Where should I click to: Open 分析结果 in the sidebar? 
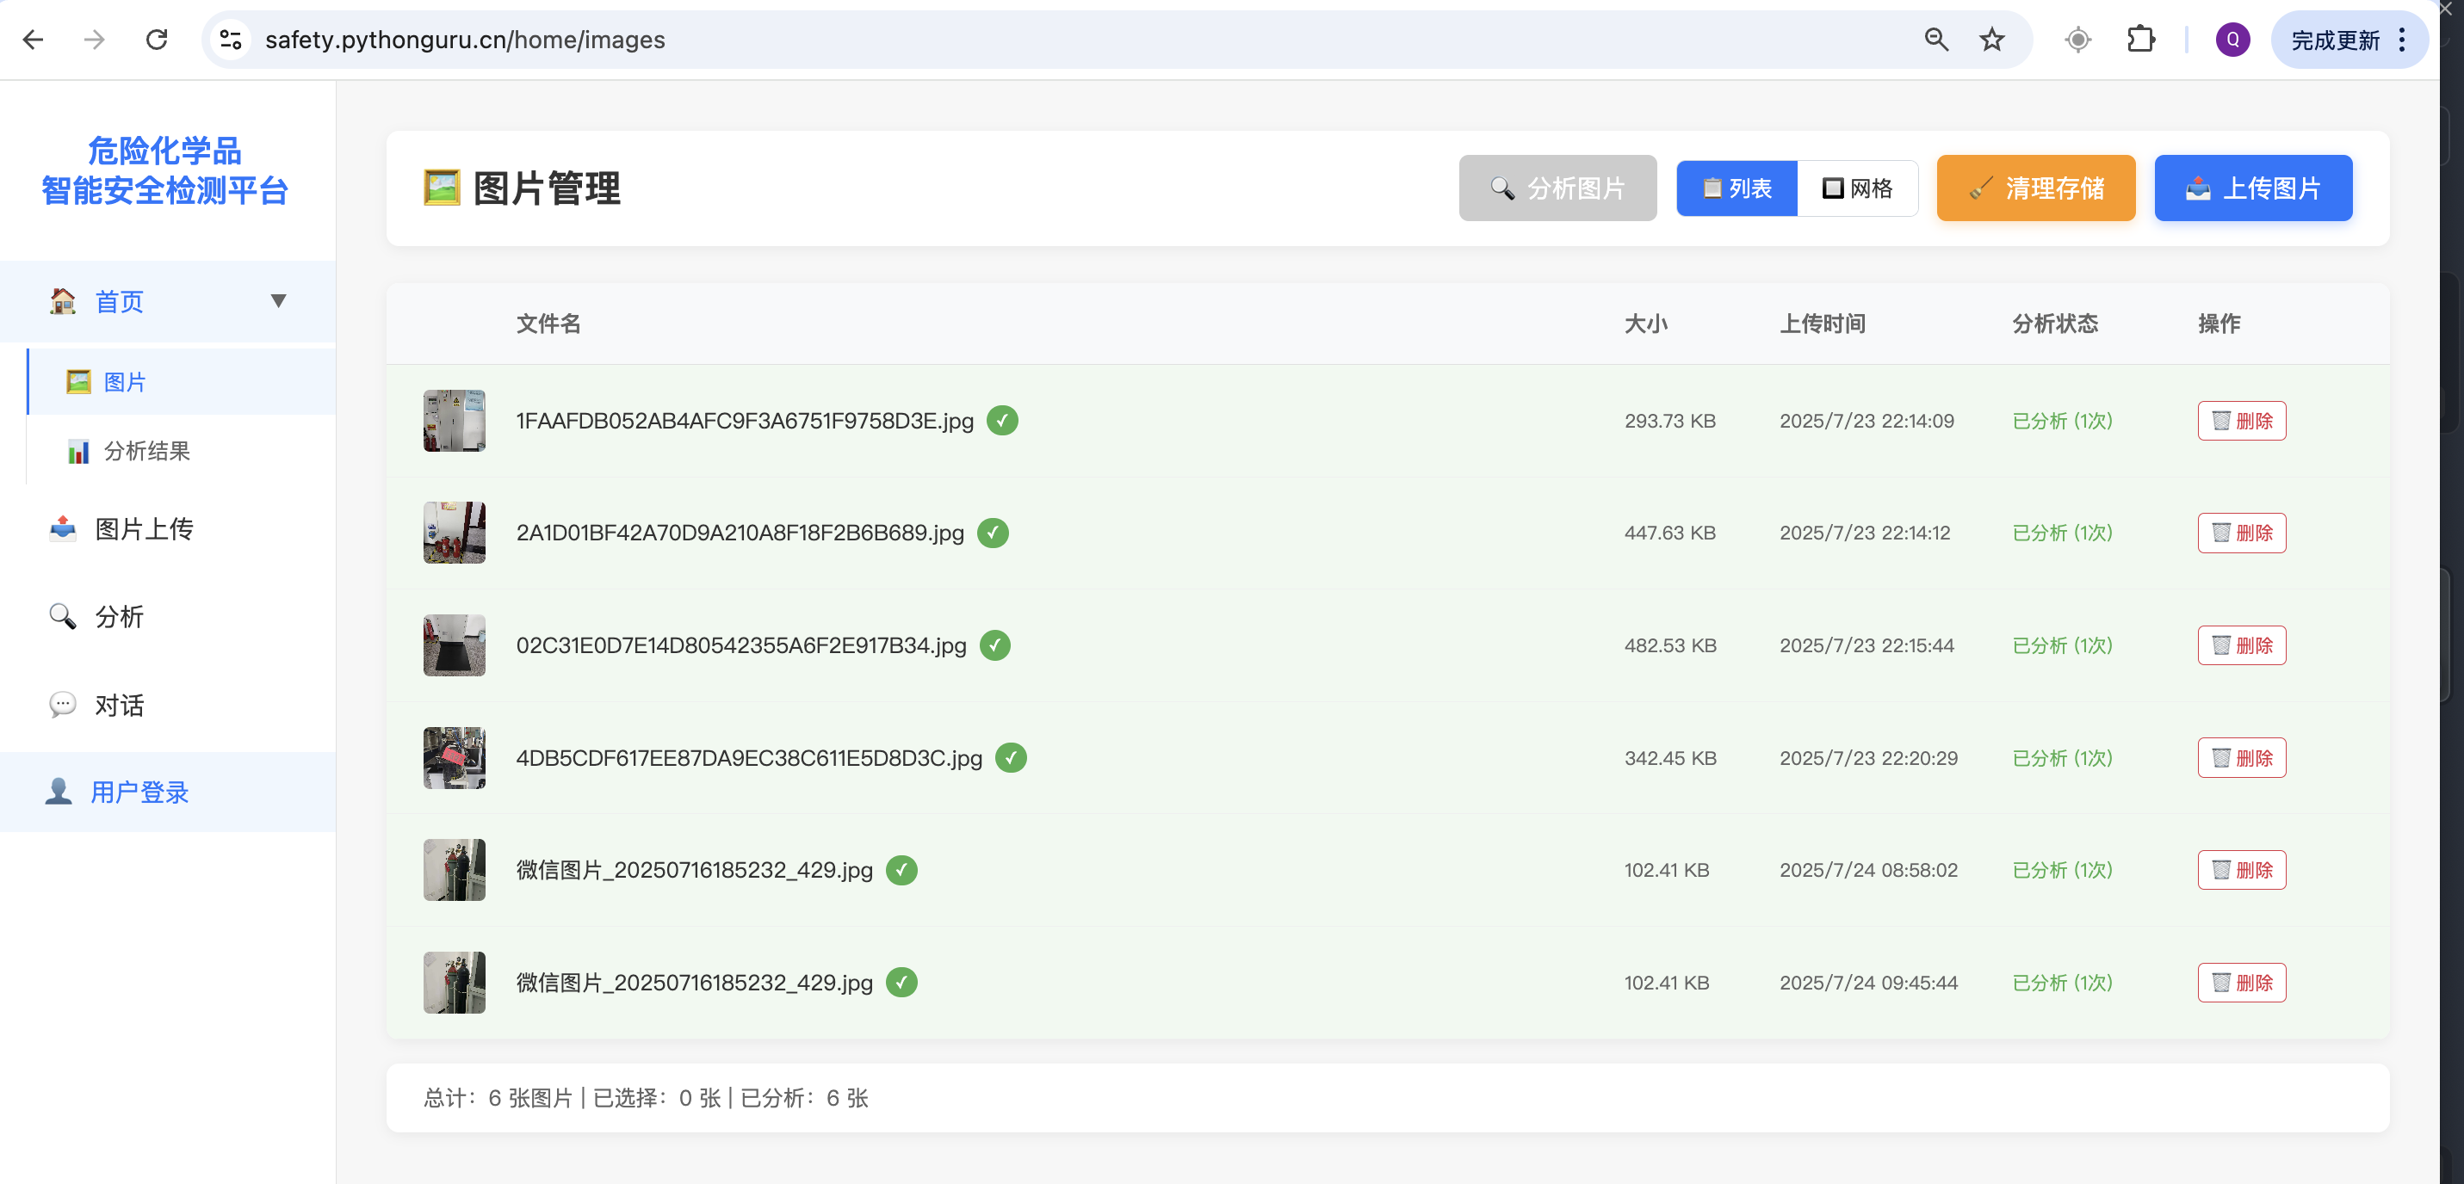[x=146, y=451]
